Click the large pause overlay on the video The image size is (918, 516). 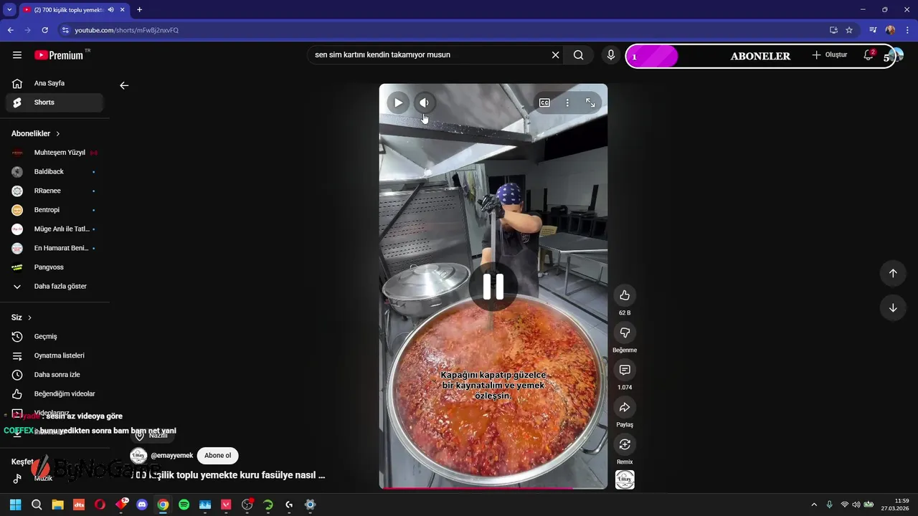tap(493, 287)
